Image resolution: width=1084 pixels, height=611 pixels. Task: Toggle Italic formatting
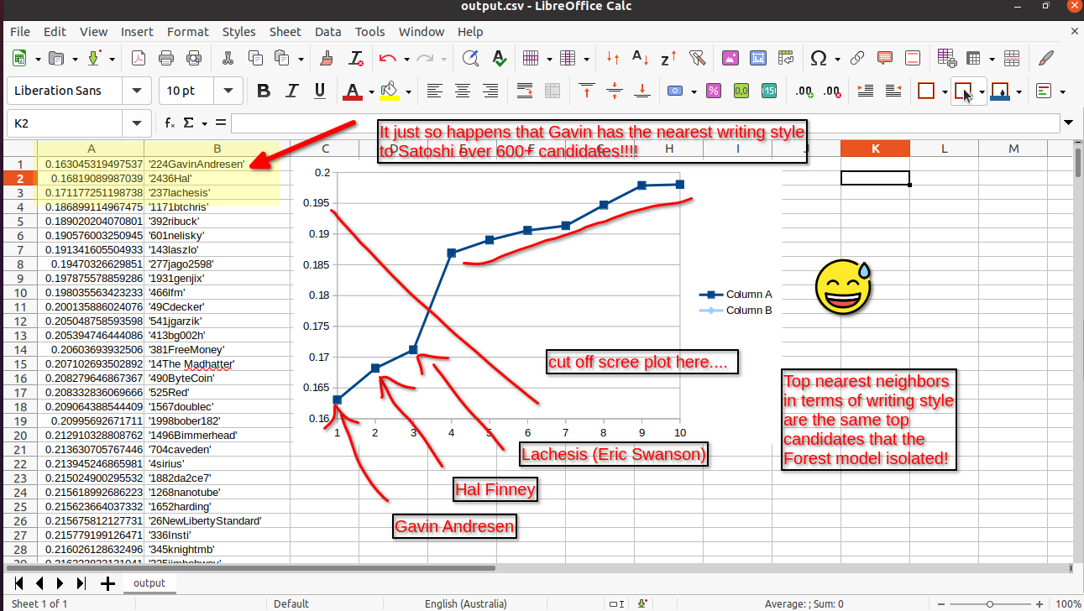(x=292, y=91)
